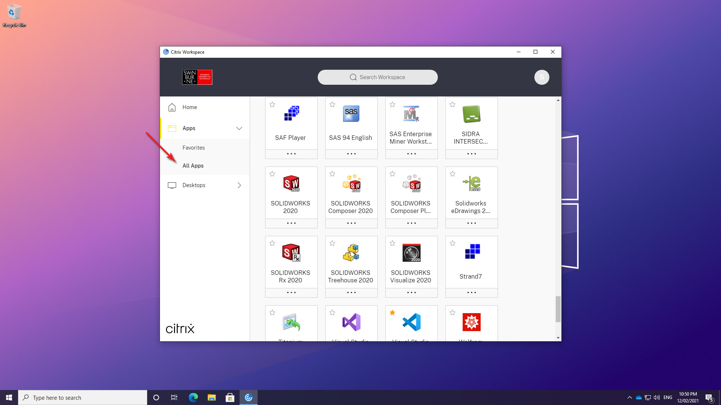
Task: Open SIDRA INTERSECTION app icon
Action: point(471,114)
